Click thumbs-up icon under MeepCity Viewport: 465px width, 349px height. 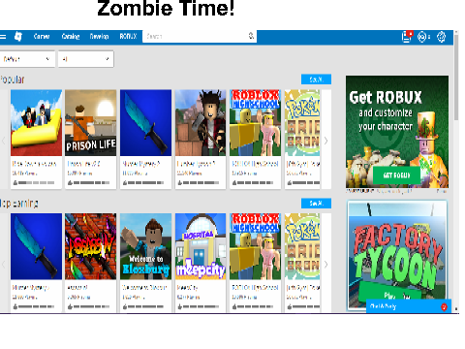click(x=180, y=306)
